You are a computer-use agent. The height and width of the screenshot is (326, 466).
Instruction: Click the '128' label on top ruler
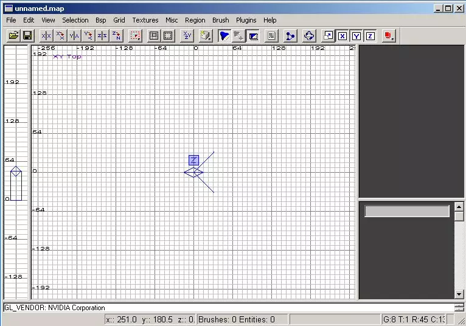point(279,48)
